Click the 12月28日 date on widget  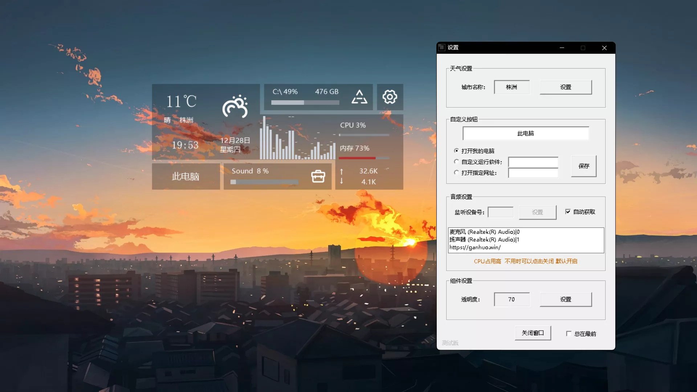point(235,140)
